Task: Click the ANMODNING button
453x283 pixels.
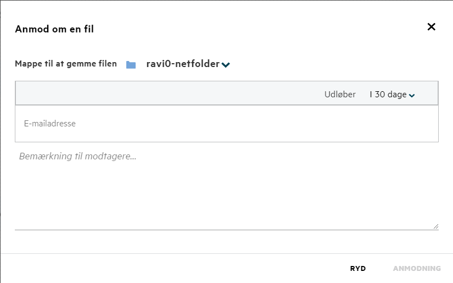Action: pyautogui.click(x=417, y=269)
